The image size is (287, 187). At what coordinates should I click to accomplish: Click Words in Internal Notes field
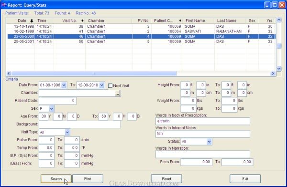click(203, 134)
